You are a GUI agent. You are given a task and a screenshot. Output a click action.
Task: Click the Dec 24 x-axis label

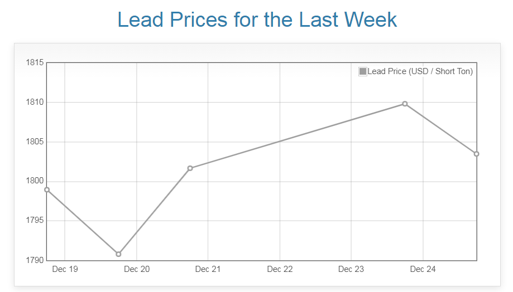click(x=423, y=270)
